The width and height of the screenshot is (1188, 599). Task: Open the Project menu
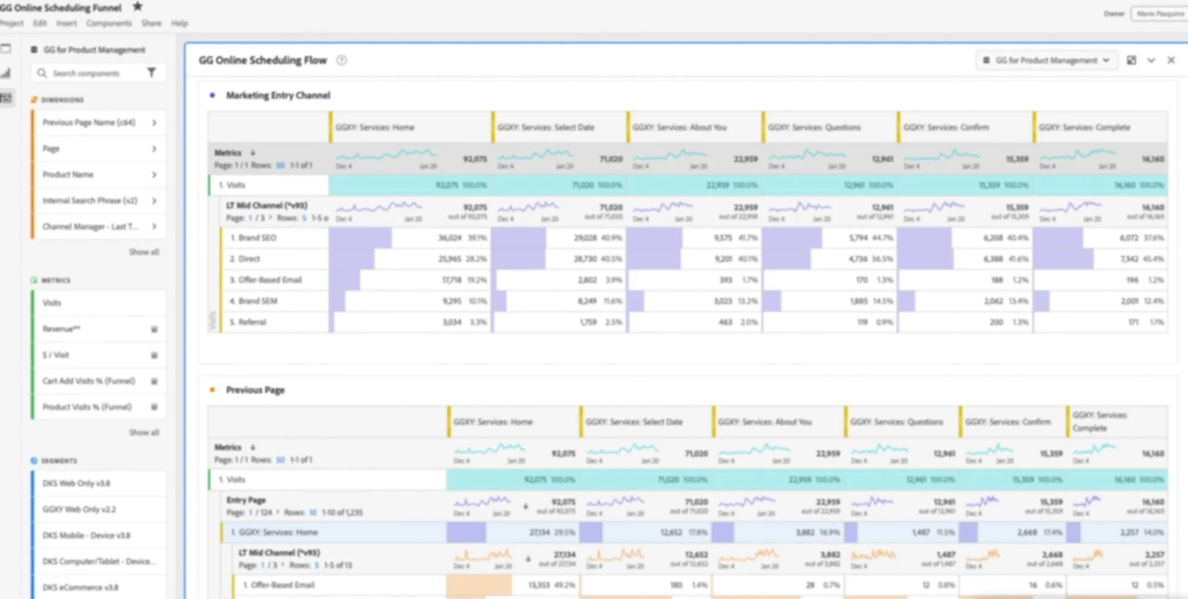tap(11, 23)
